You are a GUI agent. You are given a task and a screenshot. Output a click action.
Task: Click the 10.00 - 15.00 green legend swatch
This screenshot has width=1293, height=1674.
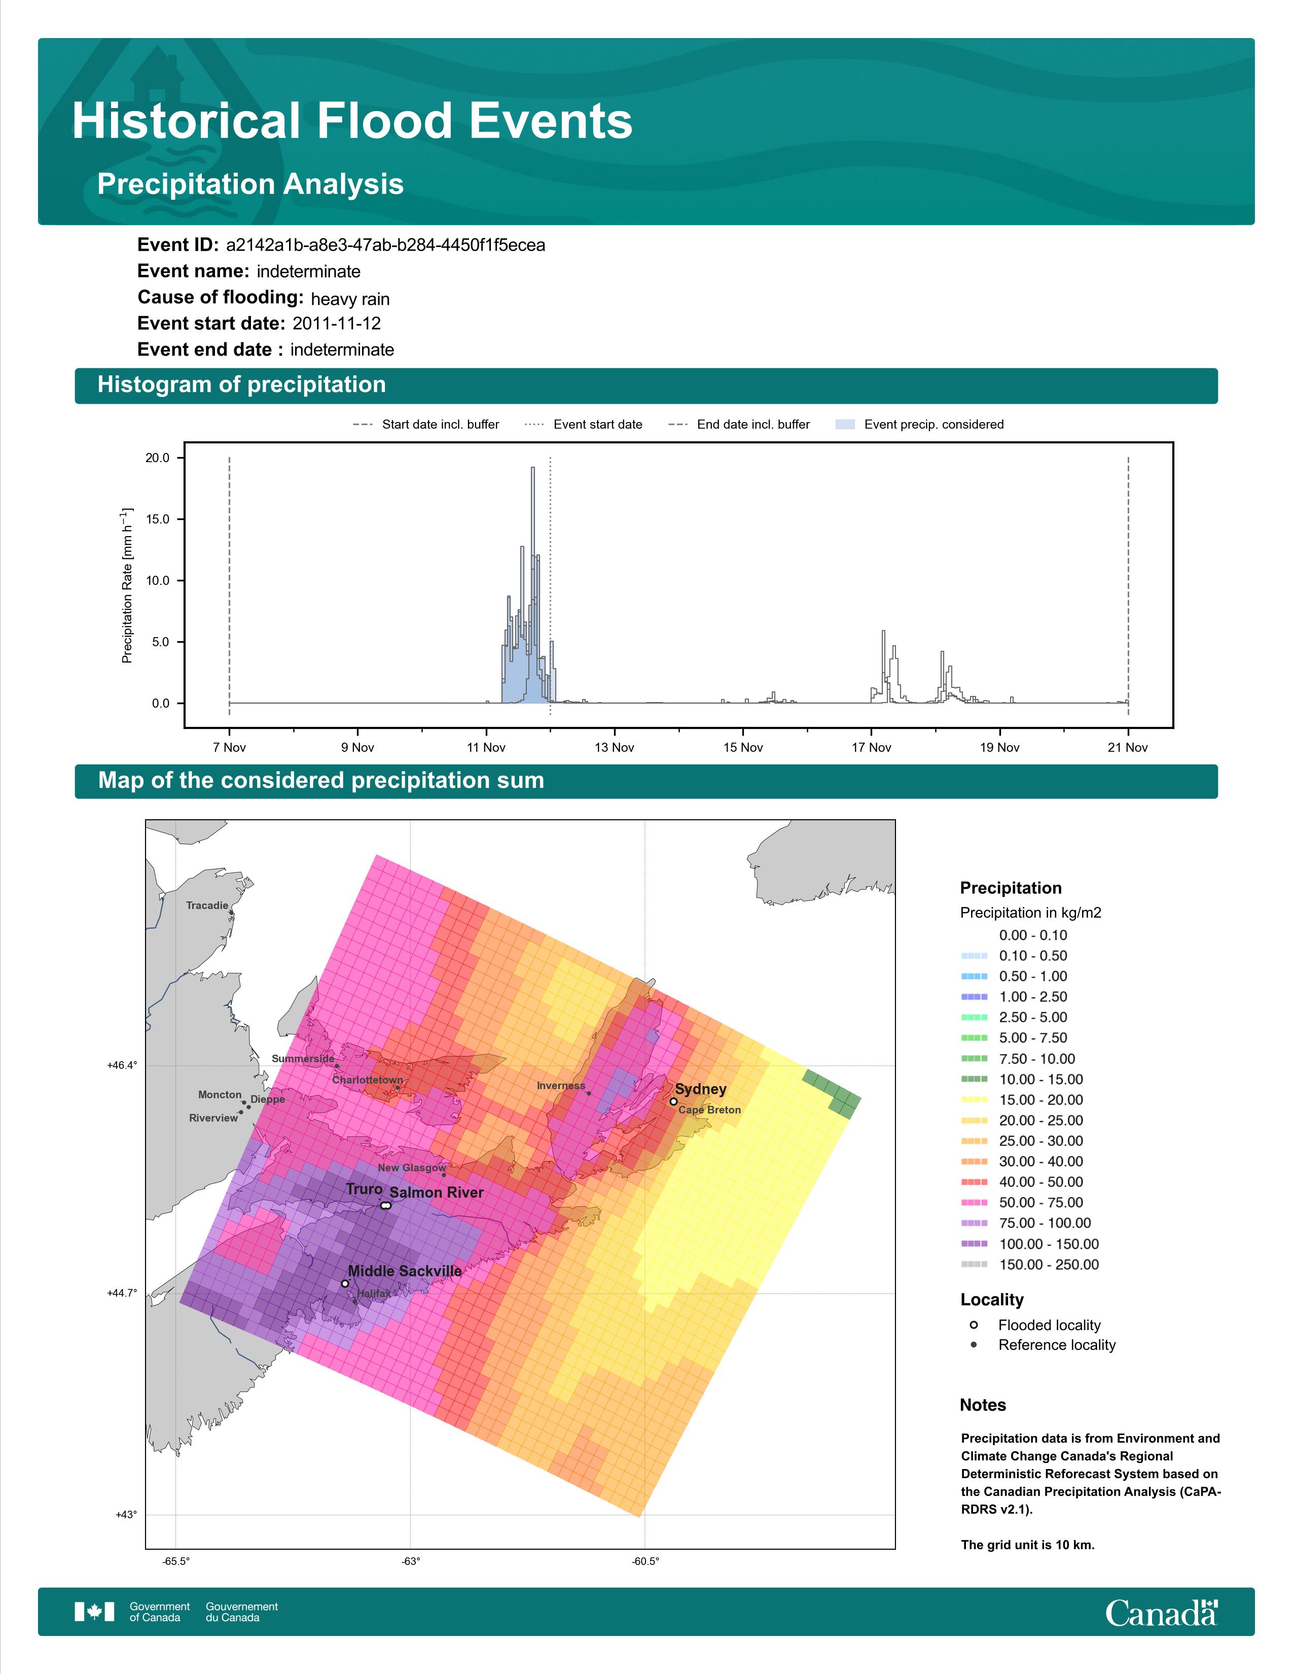click(x=975, y=1079)
